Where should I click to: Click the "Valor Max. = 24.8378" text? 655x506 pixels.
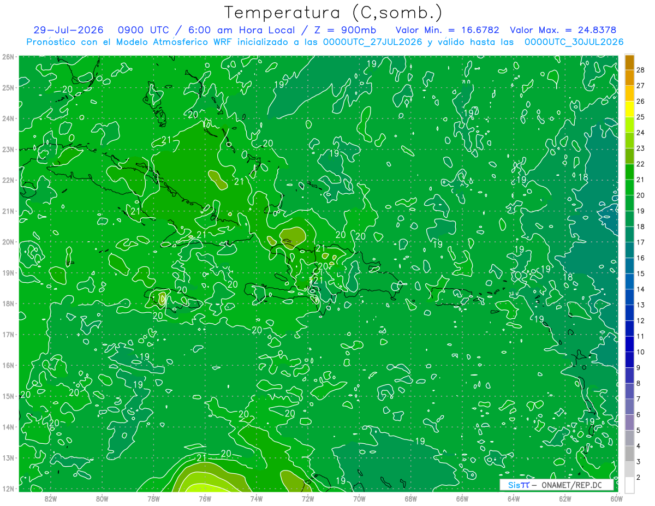point(563,30)
